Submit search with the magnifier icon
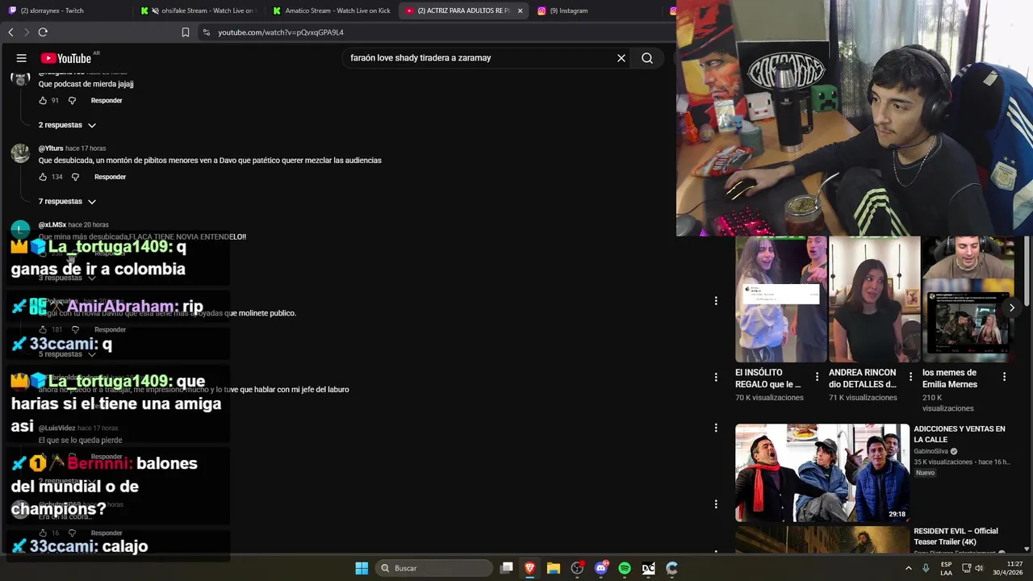 pyautogui.click(x=647, y=58)
